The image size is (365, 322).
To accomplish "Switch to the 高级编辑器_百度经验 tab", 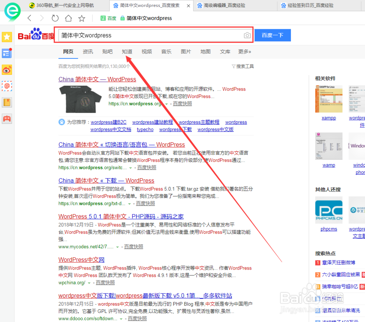I will point(222,5).
